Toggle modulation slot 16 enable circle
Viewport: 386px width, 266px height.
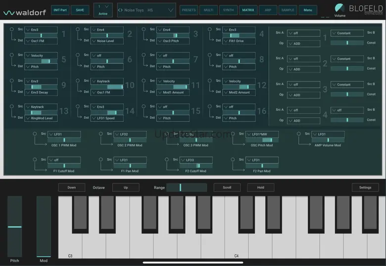click(209, 106)
